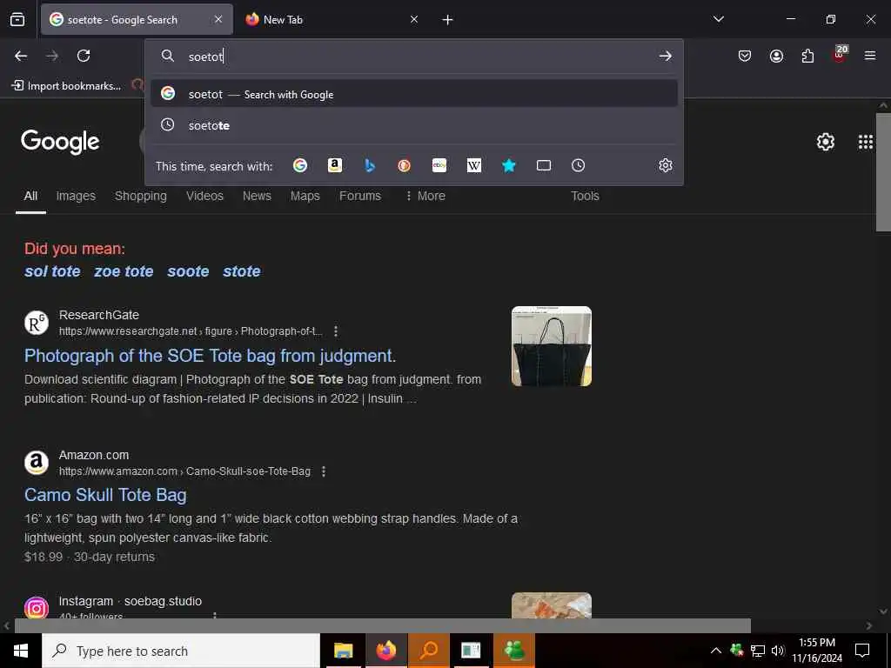Open the 'Camo Skull Tote Bag' result
Viewport: 891px width, 668px height.
105,495
